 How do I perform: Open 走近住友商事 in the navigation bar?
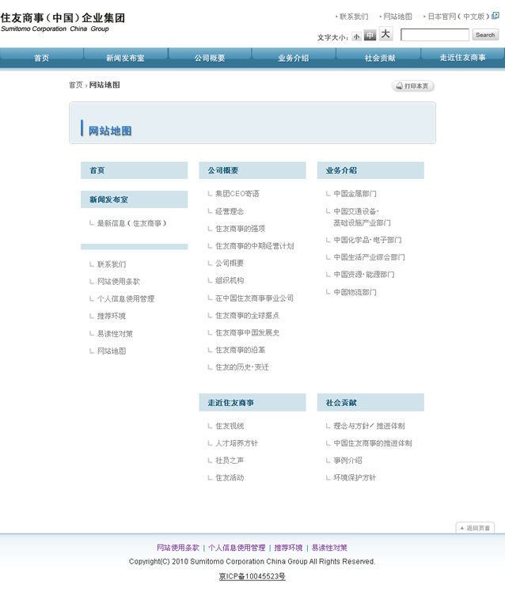[x=463, y=58]
